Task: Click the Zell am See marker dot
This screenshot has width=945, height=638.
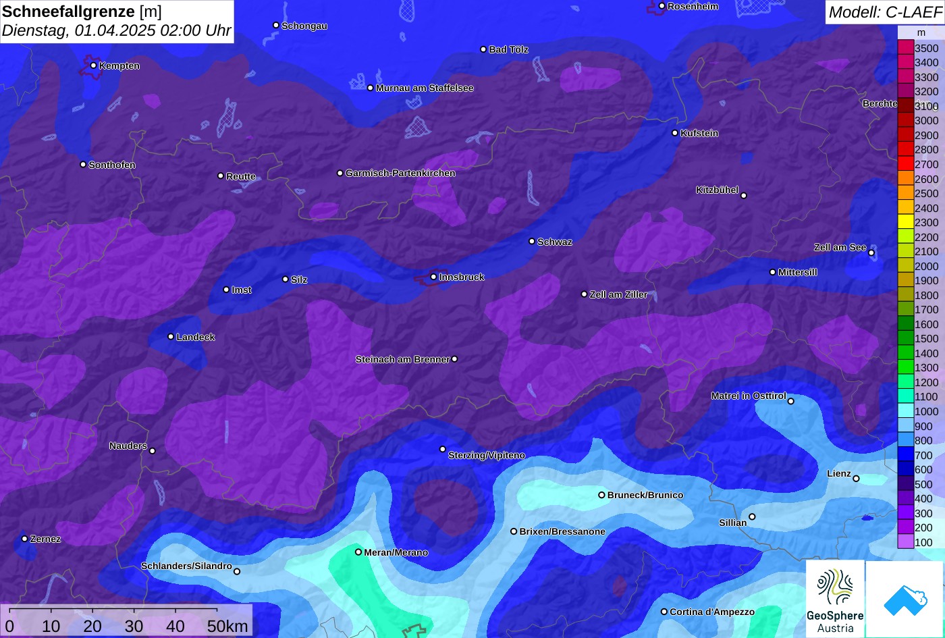Action: coord(871,253)
